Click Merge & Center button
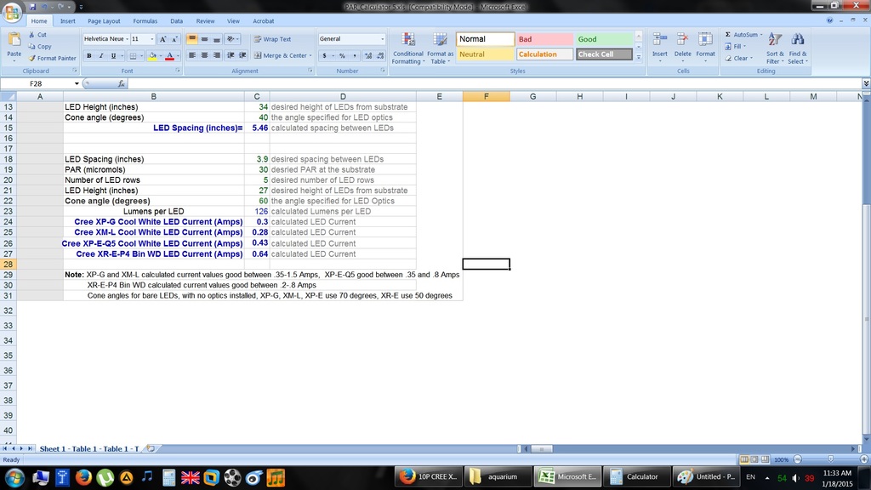This screenshot has height=490, width=871. (280, 56)
